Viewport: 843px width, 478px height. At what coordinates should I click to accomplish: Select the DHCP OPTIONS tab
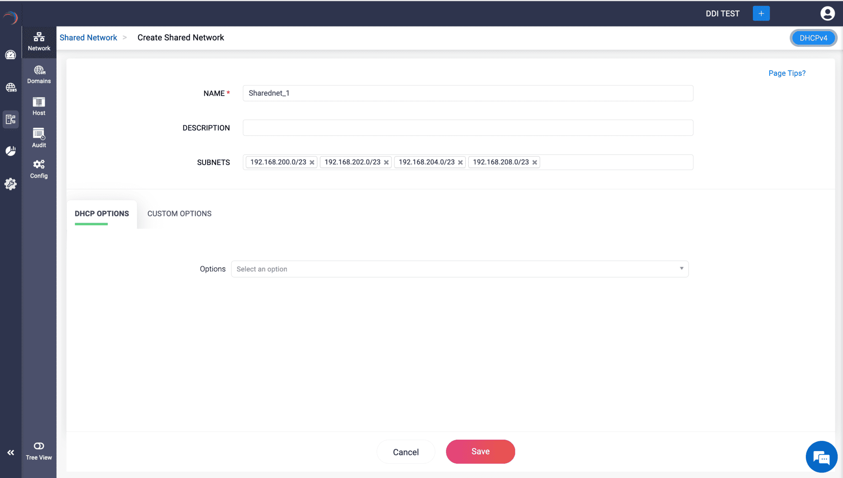click(102, 214)
